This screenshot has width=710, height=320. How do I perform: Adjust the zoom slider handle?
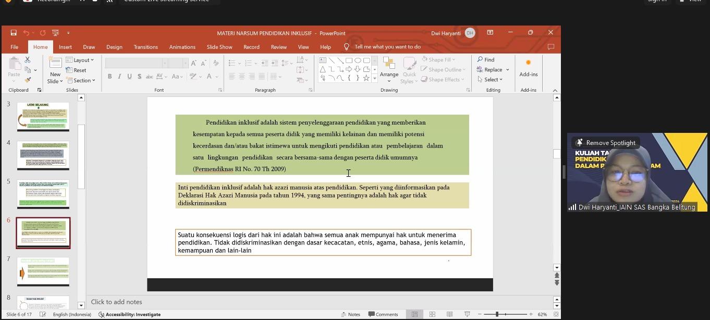pos(497,314)
